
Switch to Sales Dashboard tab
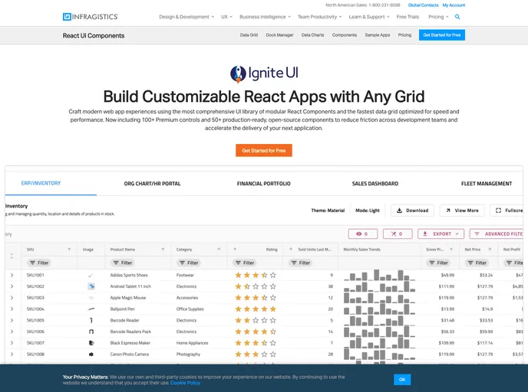click(x=375, y=184)
